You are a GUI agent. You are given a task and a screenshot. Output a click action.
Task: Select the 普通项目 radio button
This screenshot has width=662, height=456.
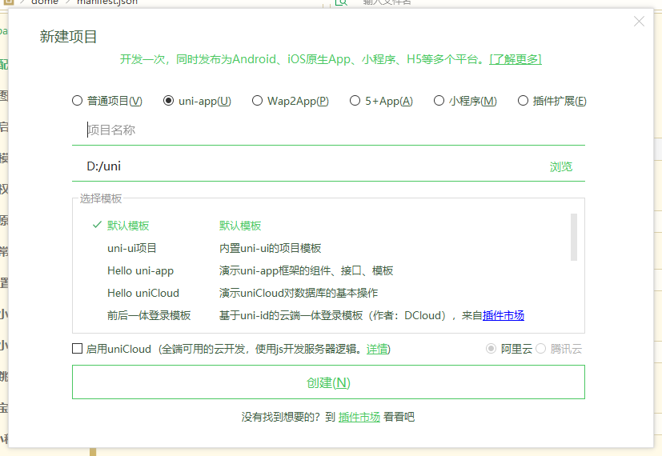(78, 101)
